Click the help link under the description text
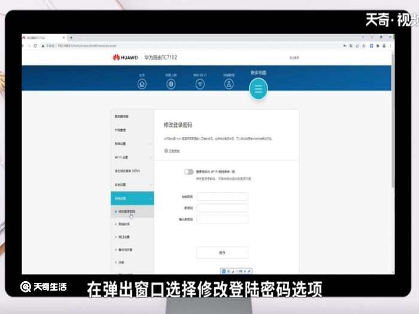The height and width of the screenshot is (314, 419). pyautogui.click(x=174, y=151)
